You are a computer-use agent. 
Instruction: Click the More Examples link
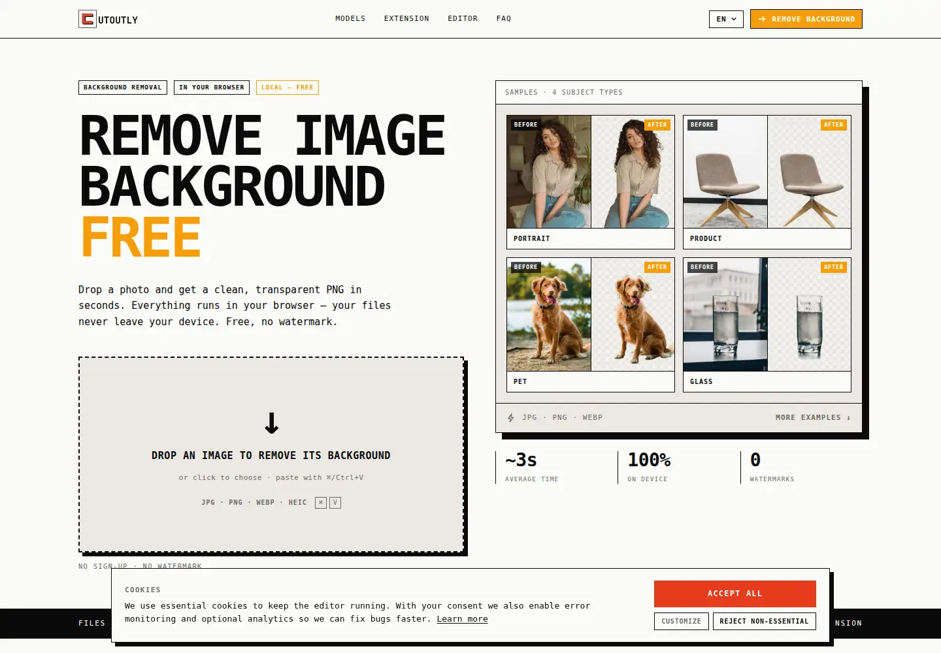pos(813,417)
